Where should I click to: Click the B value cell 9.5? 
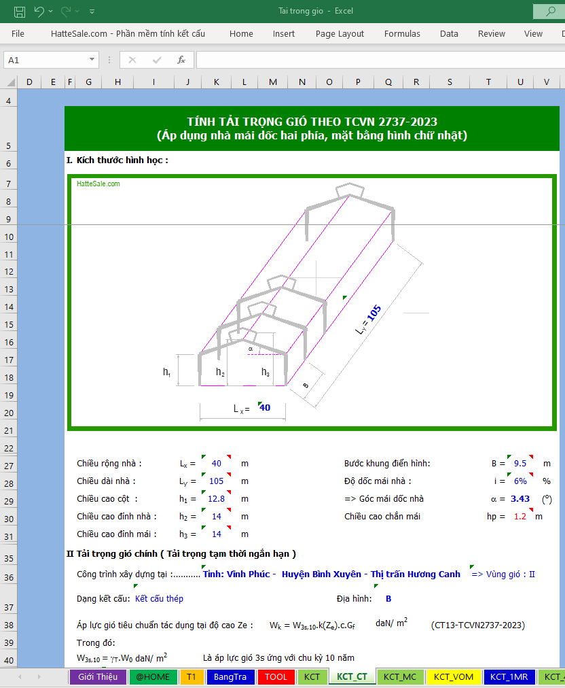click(x=520, y=464)
